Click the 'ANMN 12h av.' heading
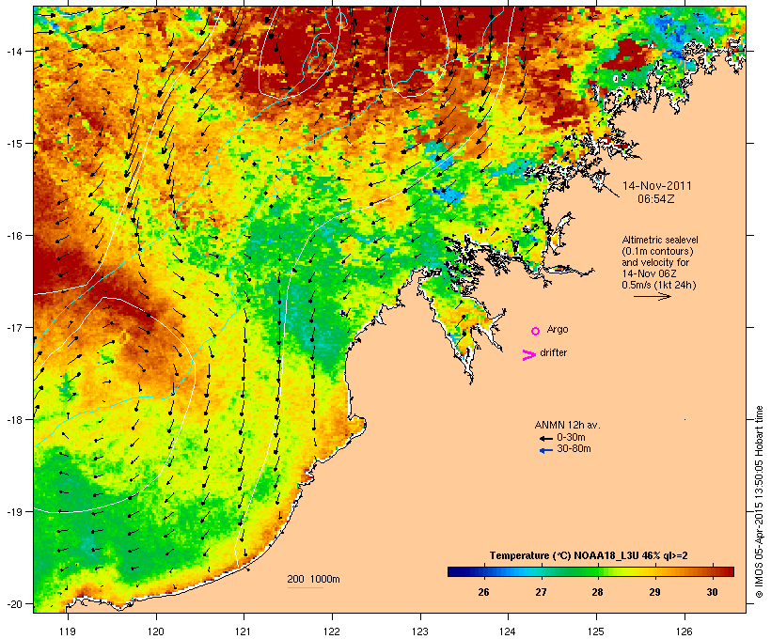 click(567, 425)
